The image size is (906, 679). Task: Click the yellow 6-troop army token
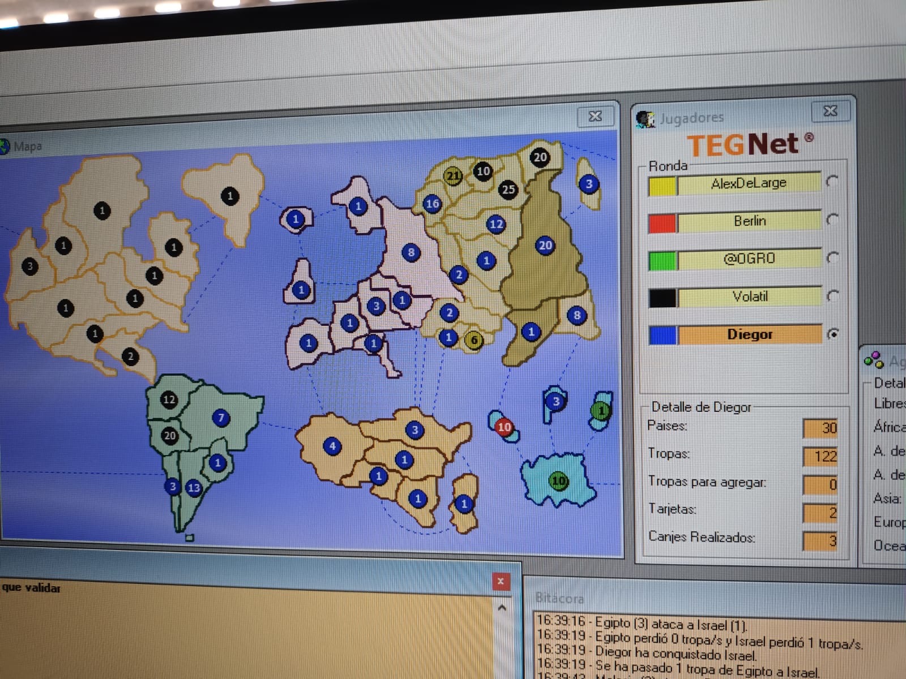[x=474, y=340]
